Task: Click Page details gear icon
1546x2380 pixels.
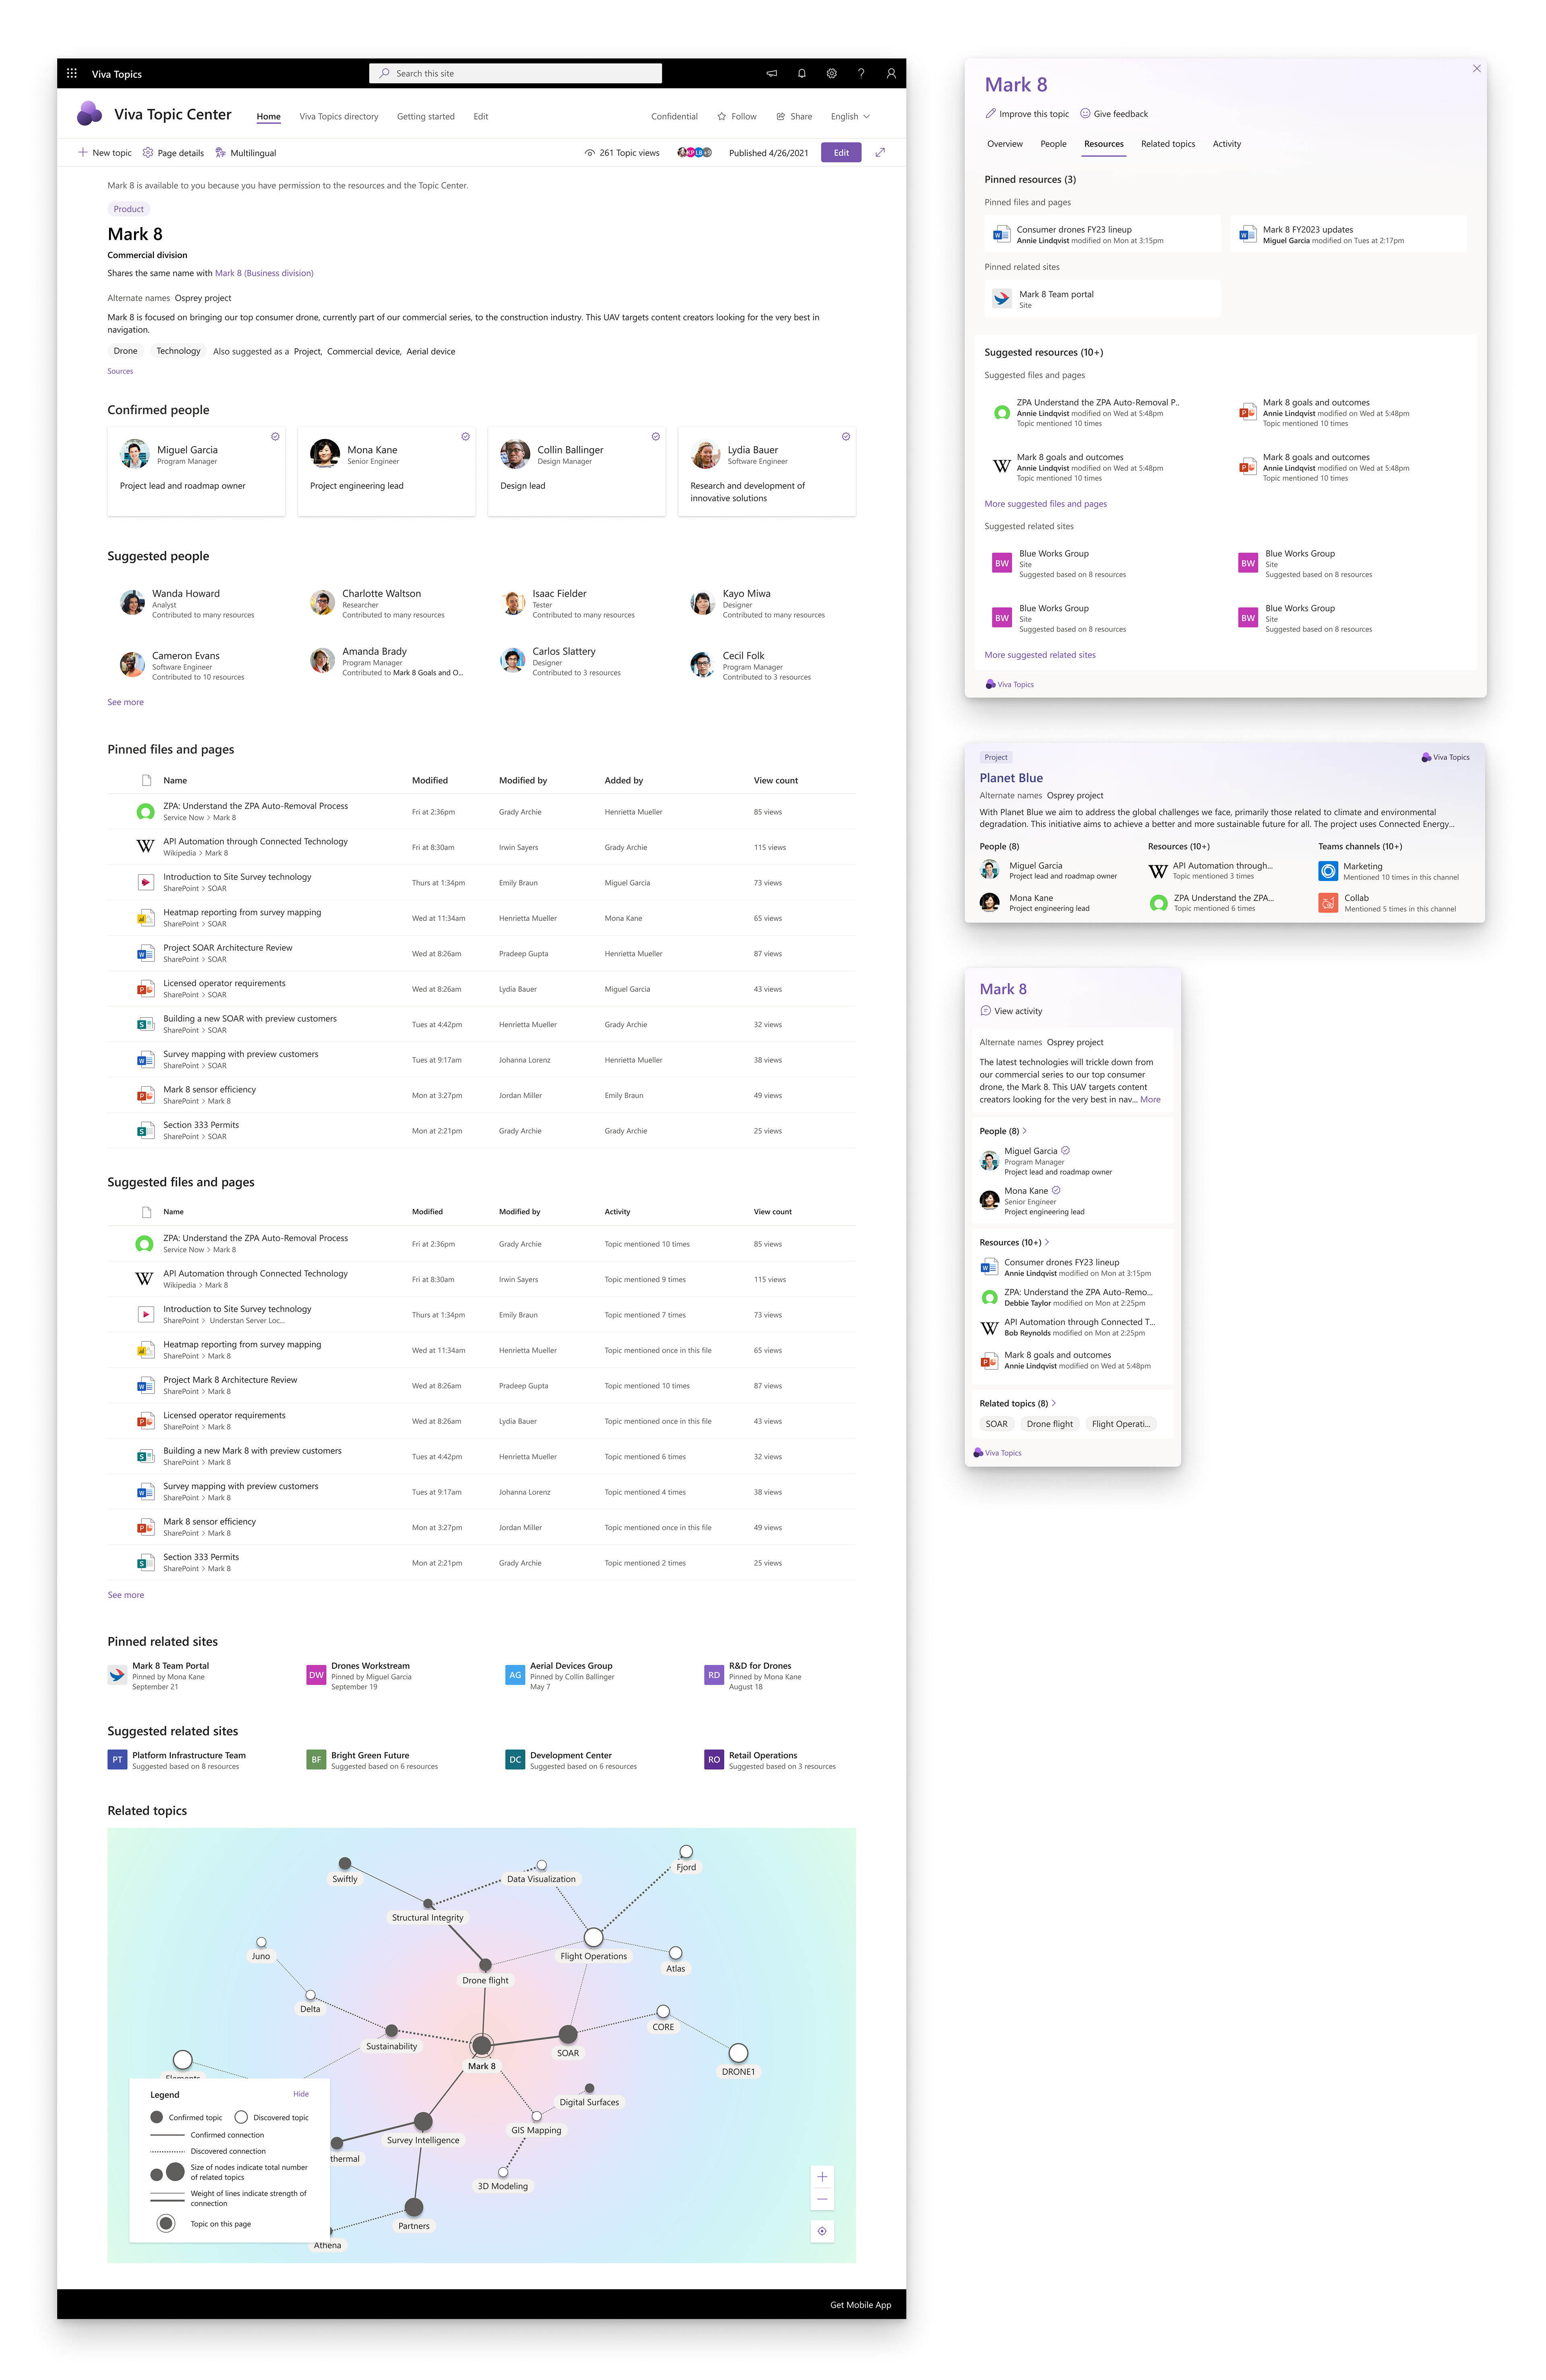Action: click(148, 153)
